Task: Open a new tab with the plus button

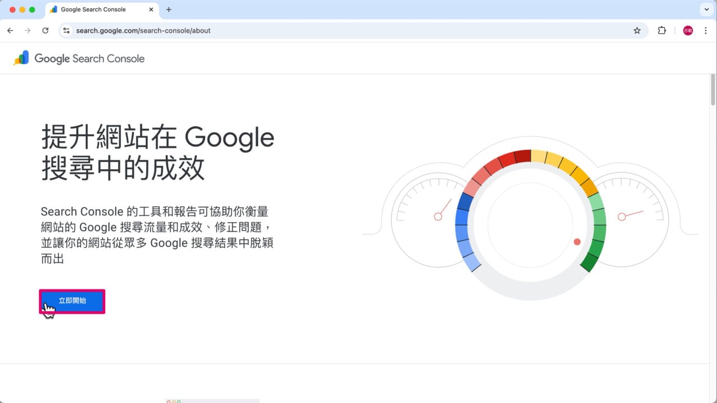Action: click(169, 10)
